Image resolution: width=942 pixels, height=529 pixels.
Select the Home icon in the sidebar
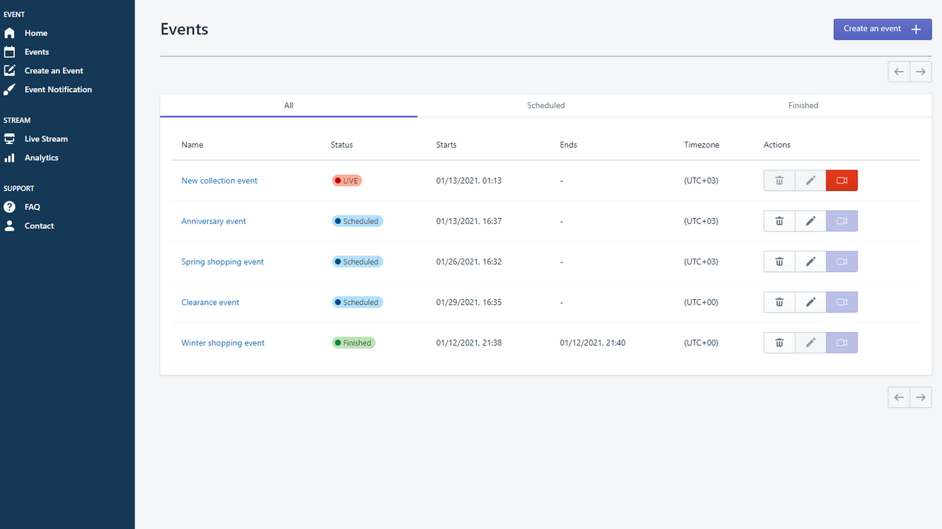click(10, 32)
